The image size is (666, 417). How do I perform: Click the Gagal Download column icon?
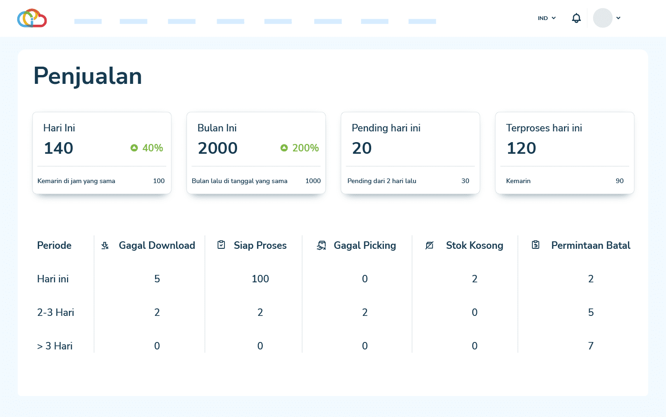pos(105,246)
